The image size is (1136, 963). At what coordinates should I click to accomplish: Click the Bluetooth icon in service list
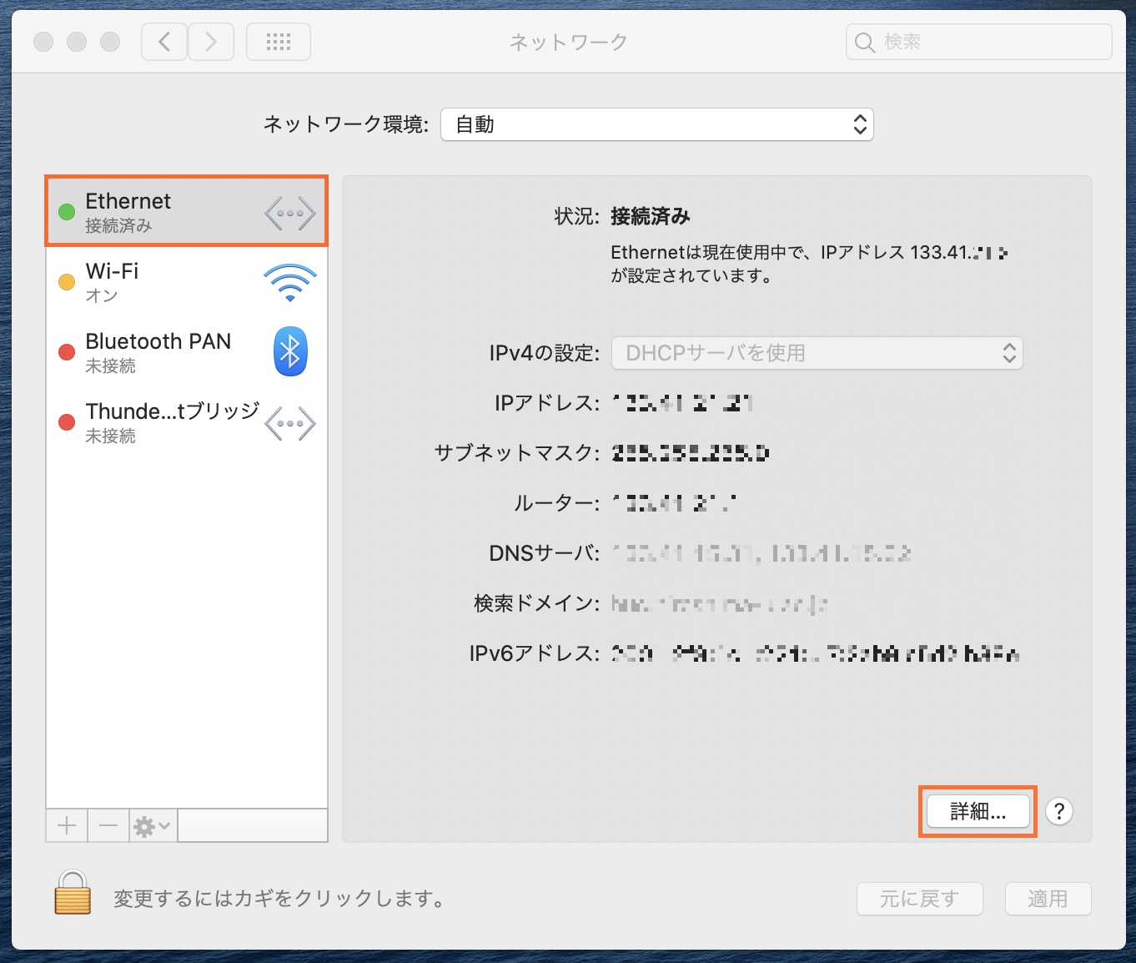point(290,351)
